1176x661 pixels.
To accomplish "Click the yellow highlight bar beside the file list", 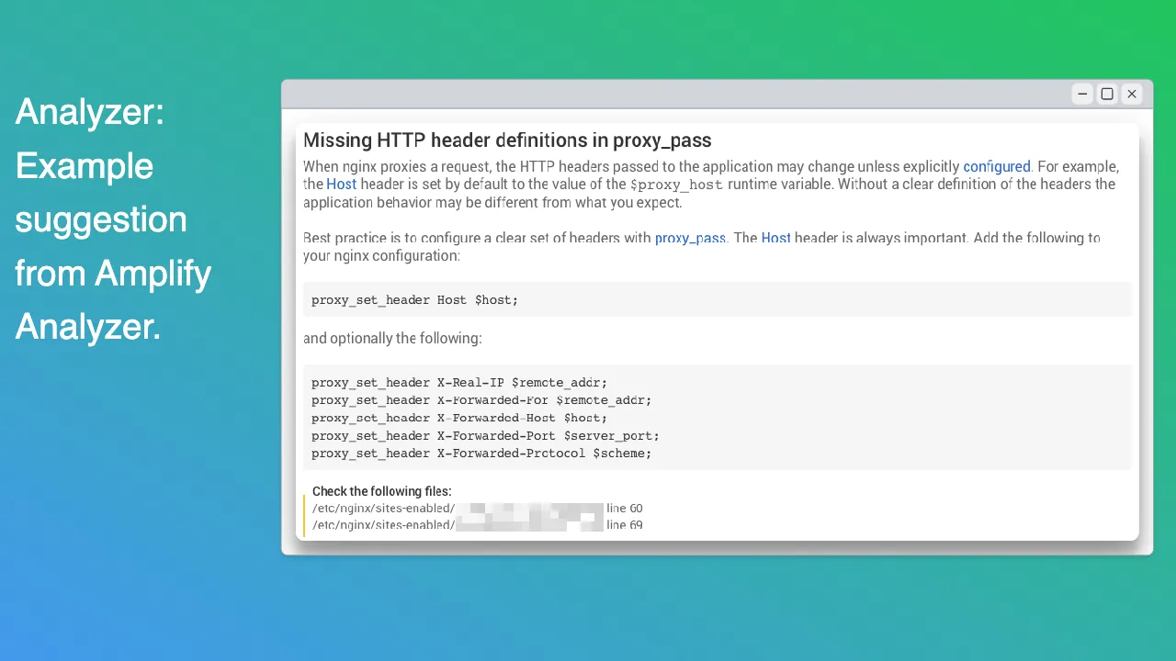I will tap(305, 514).
